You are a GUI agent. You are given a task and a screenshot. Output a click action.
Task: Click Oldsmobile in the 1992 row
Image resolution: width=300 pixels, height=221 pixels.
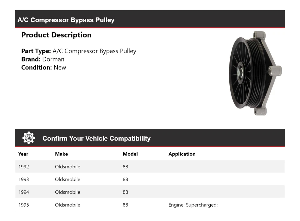click(x=67, y=167)
